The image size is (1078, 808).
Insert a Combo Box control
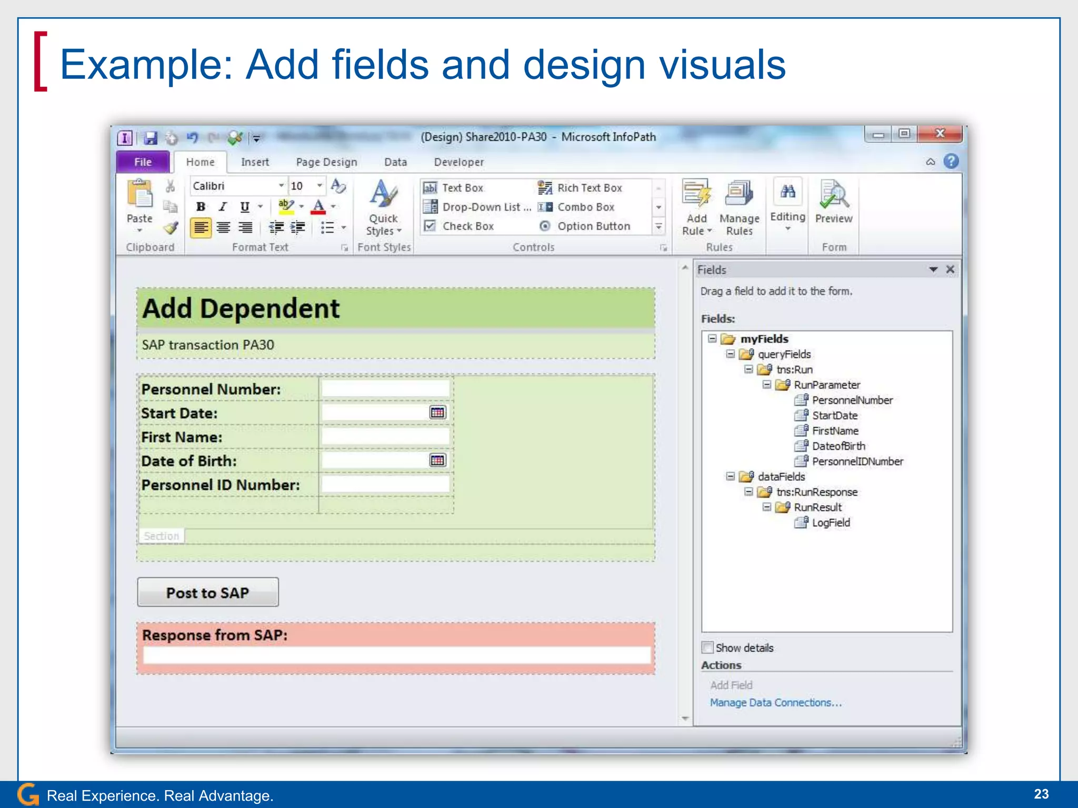coord(576,207)
